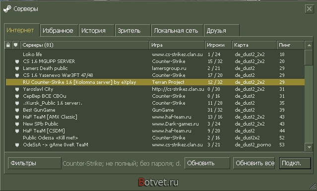This screenshot has width=317, height=191.
Task: Expand the Фильтры panel button
Action: (35, 163)
